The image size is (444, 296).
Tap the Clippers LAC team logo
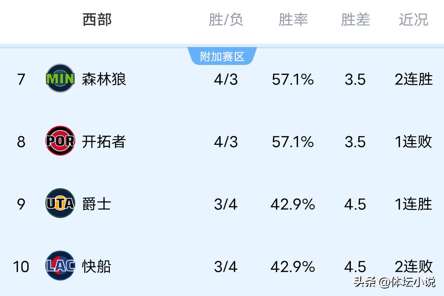point(60,266)
